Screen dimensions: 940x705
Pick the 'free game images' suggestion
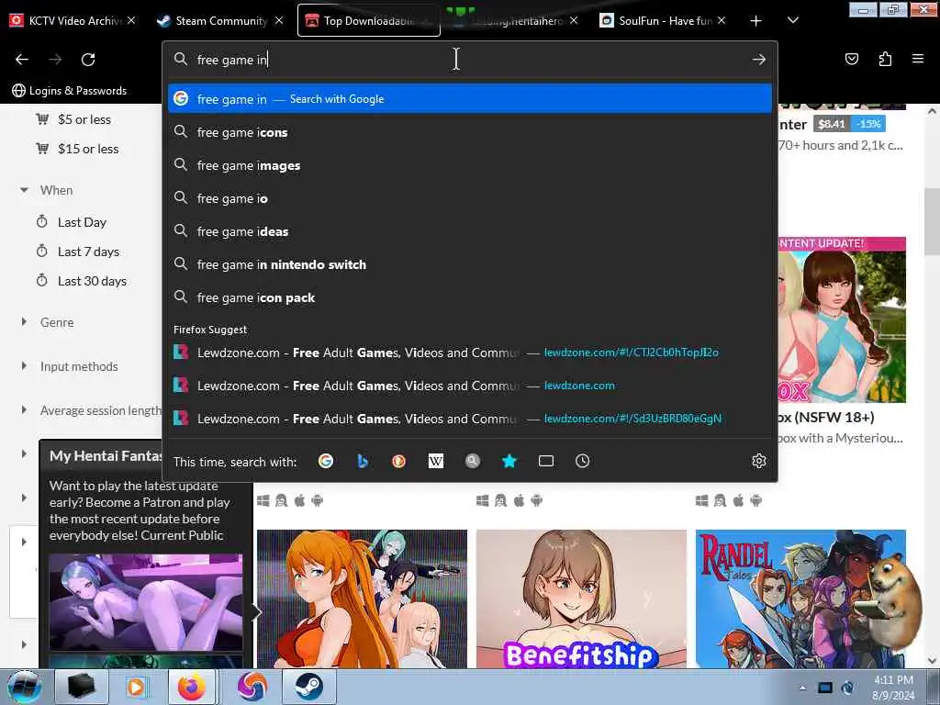click(469, 165)
